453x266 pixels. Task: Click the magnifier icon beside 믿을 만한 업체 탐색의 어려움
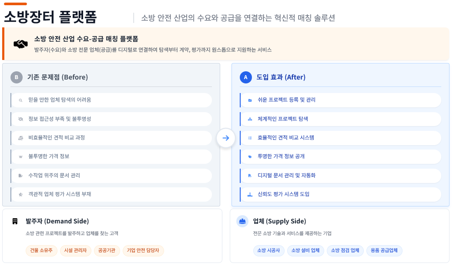pyautogui.click(x=20, y=100)
